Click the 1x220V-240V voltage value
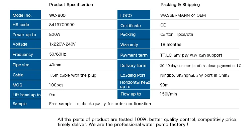Image resolution: width=251 pixels, height=135 pixels. point(63,44)
